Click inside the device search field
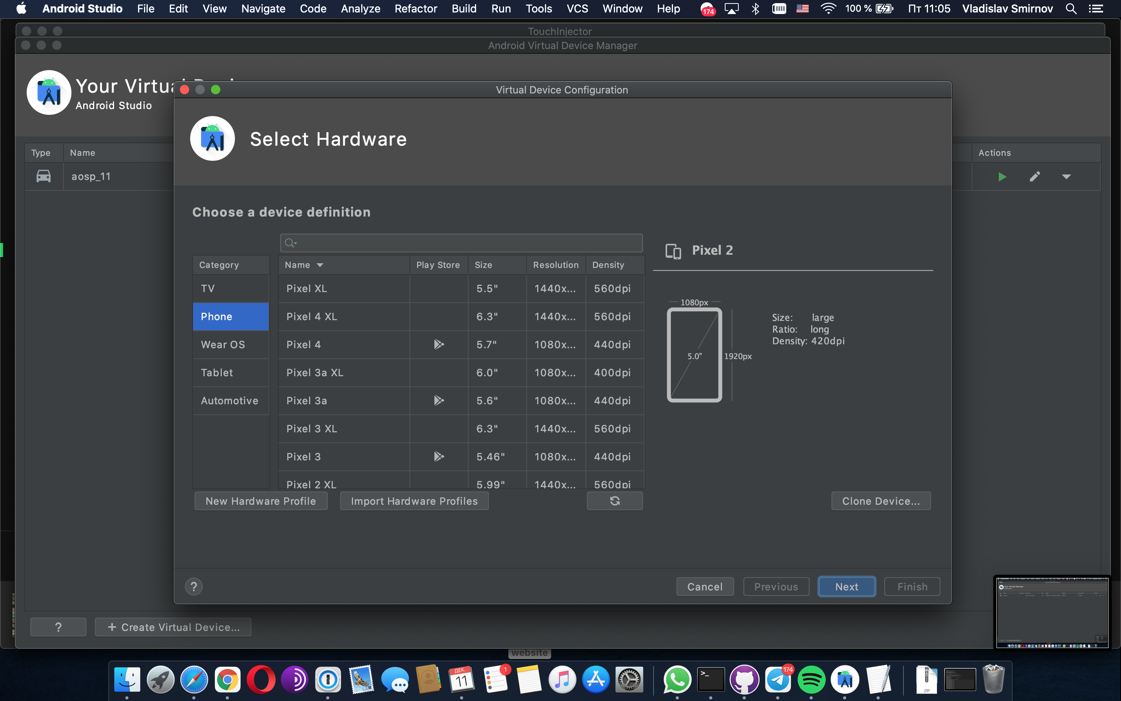1121x701 pixels. click(461, 243)
